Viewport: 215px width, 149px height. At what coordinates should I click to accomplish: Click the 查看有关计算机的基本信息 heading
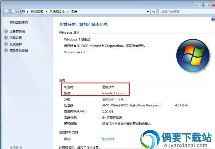(x=83, y=24)
